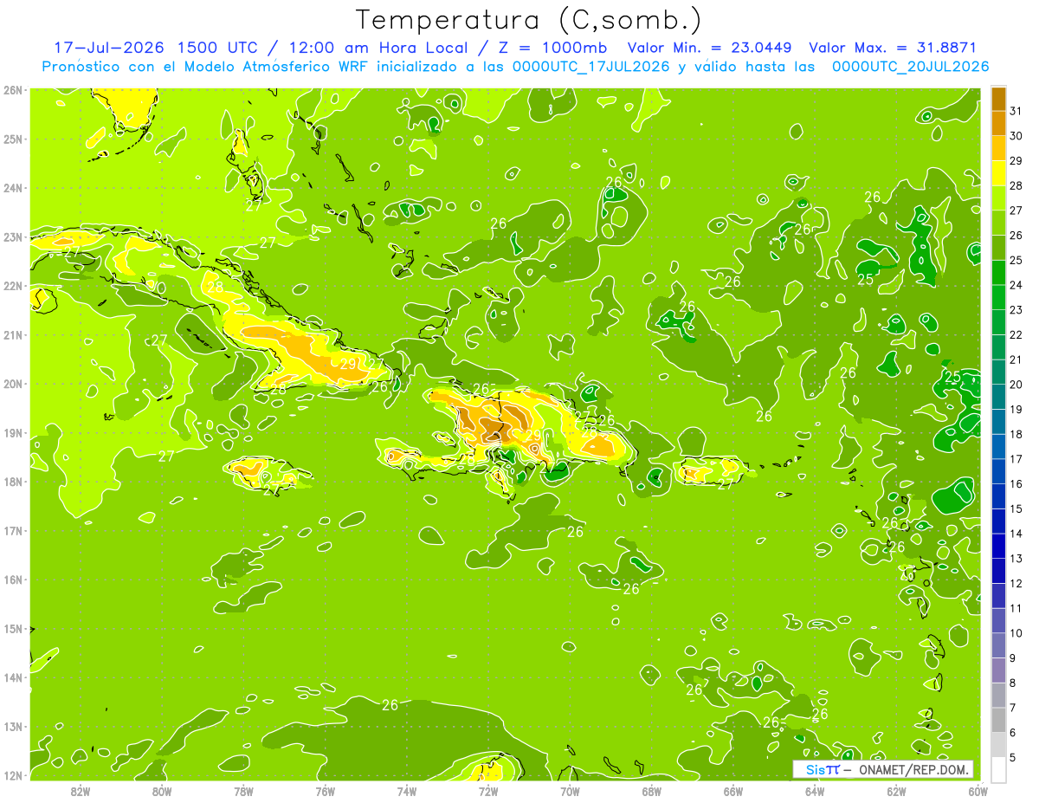Click the legend swatch between 24 and 25

(x=999, y=271)
